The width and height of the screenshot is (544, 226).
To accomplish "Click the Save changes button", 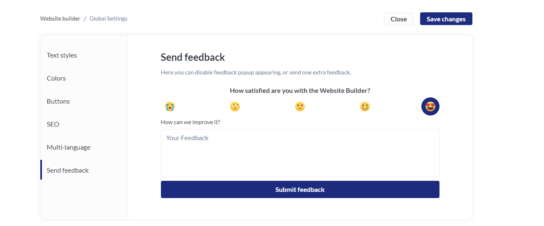I will pos(446,19).
